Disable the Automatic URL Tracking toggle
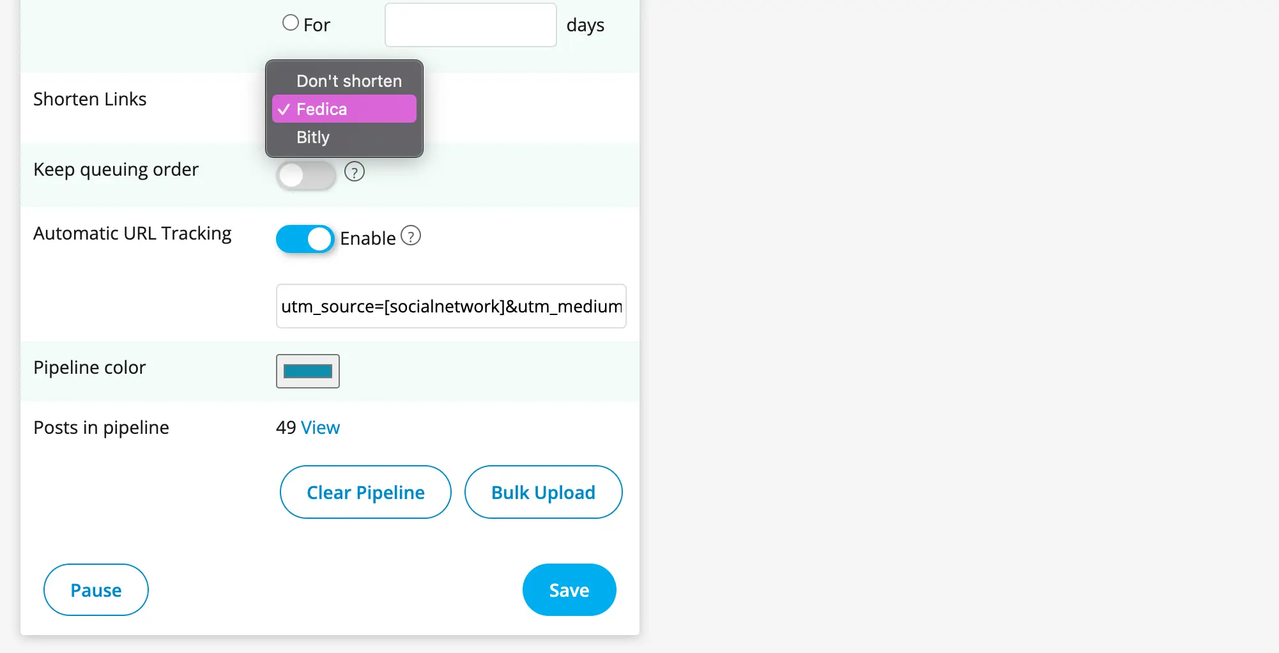 coord(305,239)
